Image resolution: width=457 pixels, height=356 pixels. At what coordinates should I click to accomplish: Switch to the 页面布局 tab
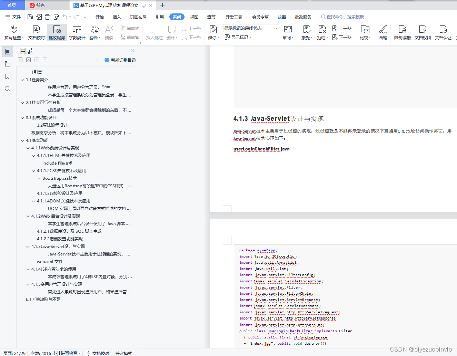tap(138, 17)
